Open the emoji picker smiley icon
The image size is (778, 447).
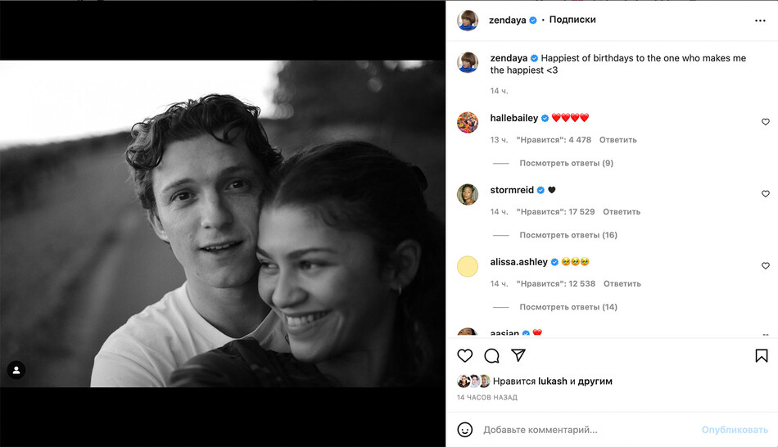[465, 430]
